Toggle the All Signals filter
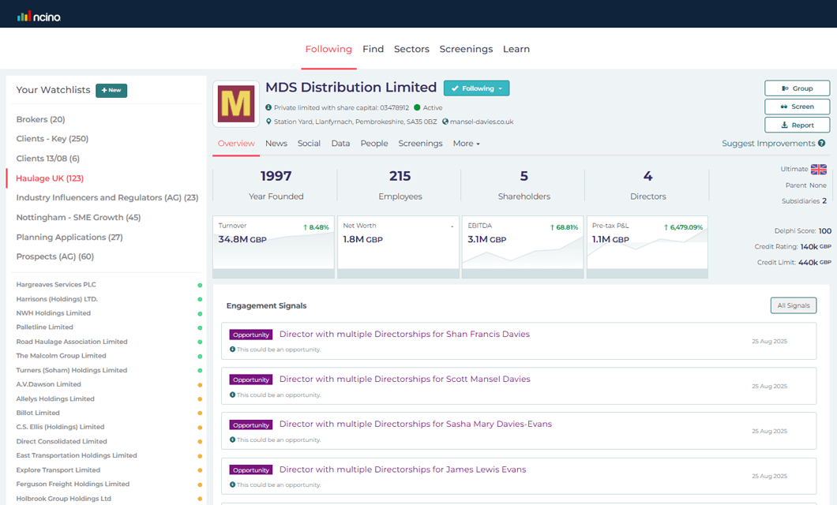 (793, 305)
